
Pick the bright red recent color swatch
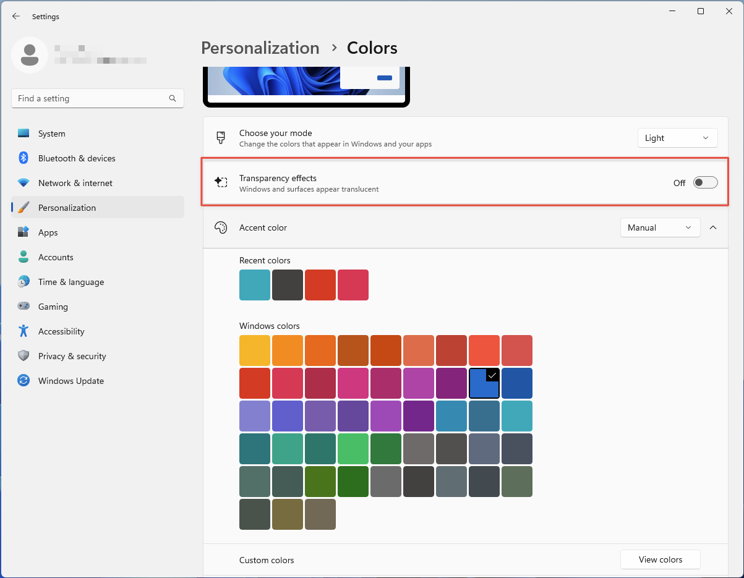320,285
